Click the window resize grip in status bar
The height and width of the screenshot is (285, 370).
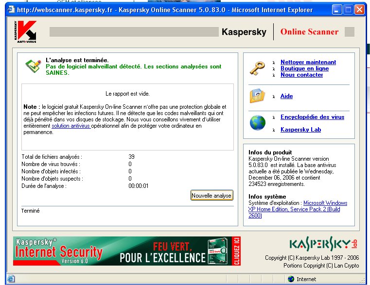[x=362, y=280]
